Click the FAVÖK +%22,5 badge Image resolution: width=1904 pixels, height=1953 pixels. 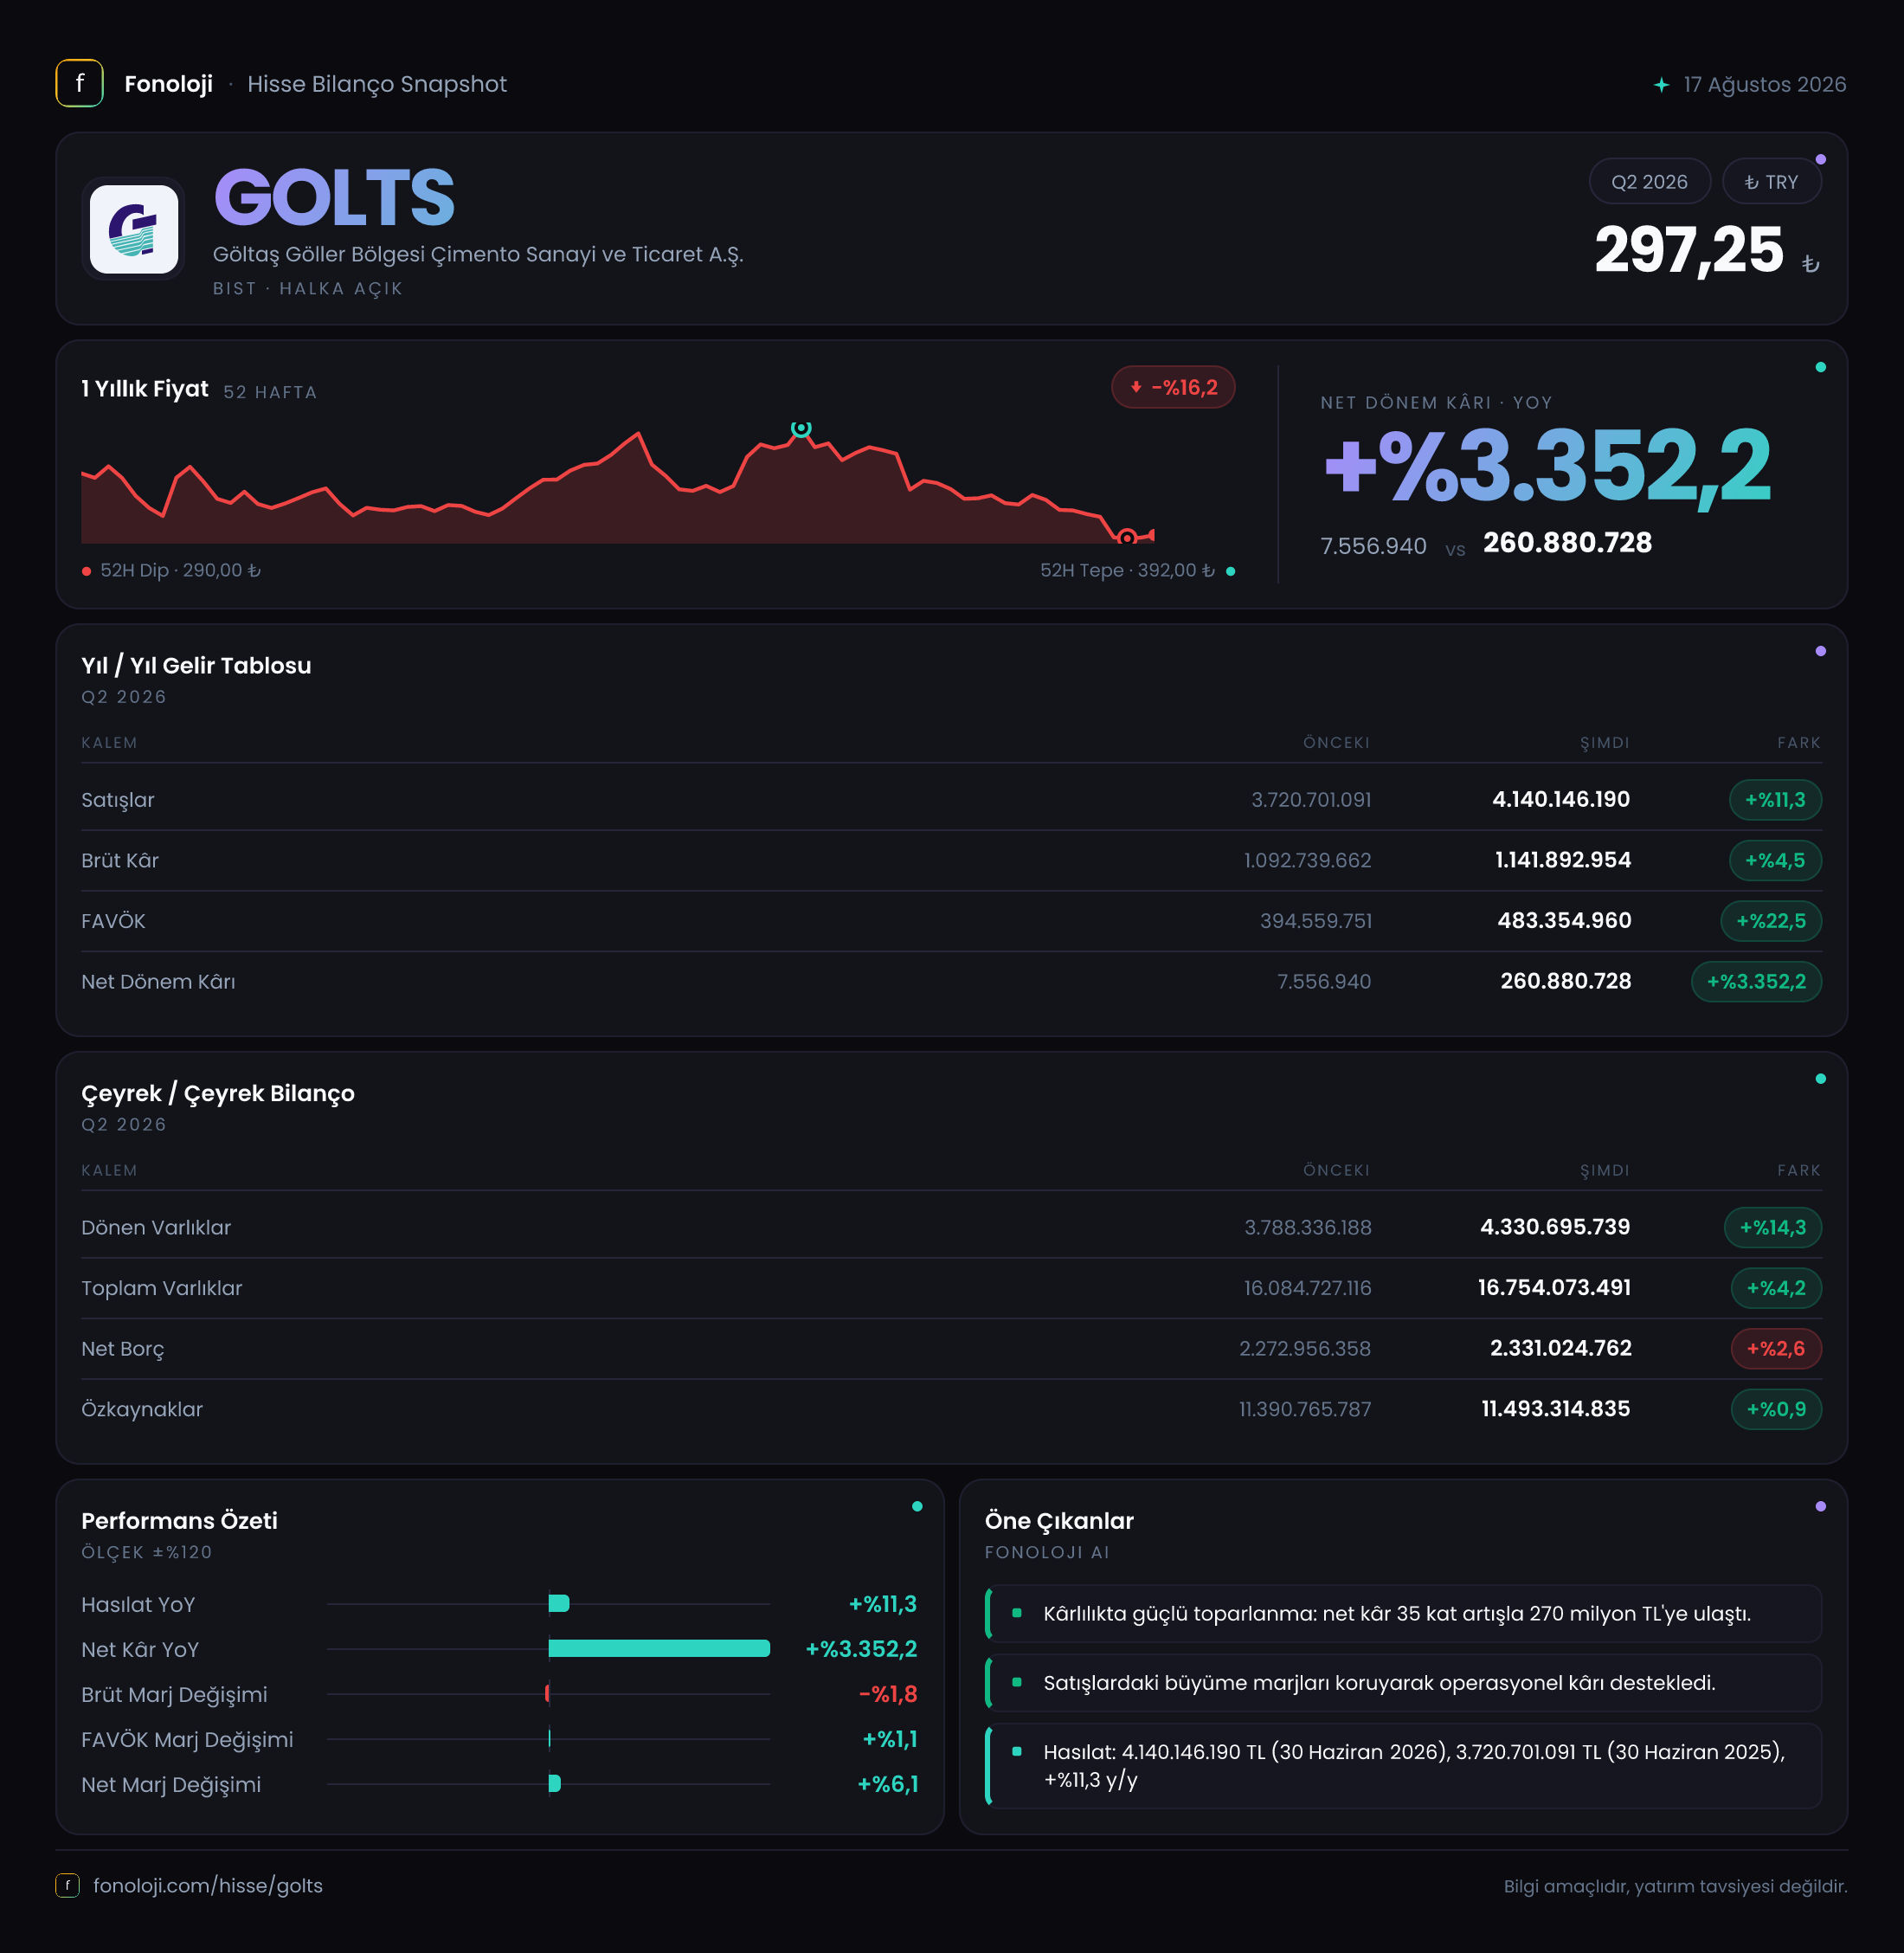click(x=1771, y=920)
